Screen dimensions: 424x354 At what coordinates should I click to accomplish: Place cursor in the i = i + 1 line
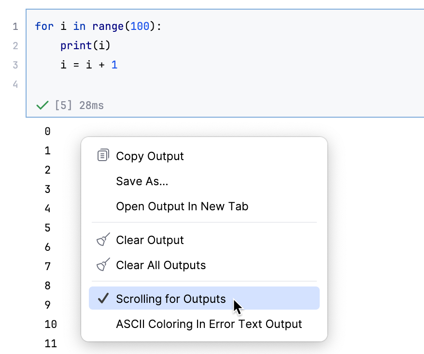coord(89,65)
